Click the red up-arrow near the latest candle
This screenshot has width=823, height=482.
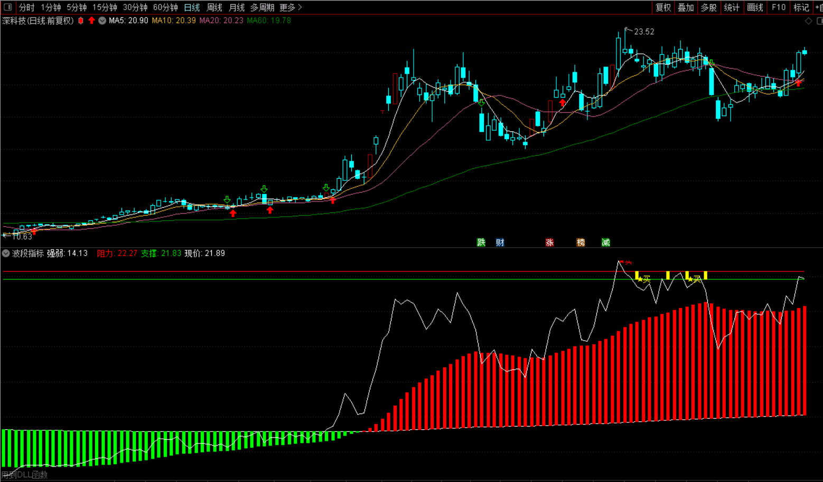(799, 82)
